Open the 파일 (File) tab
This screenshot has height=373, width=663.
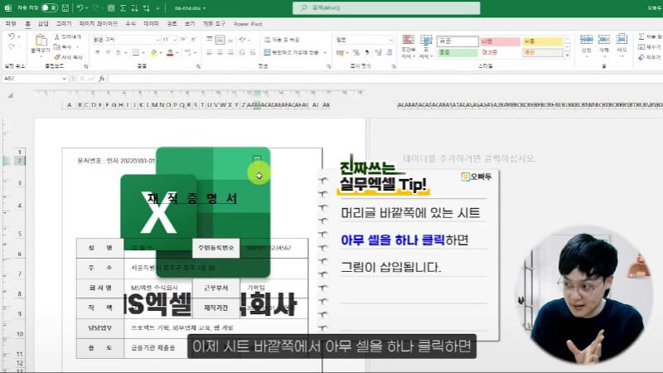[11, 24]
